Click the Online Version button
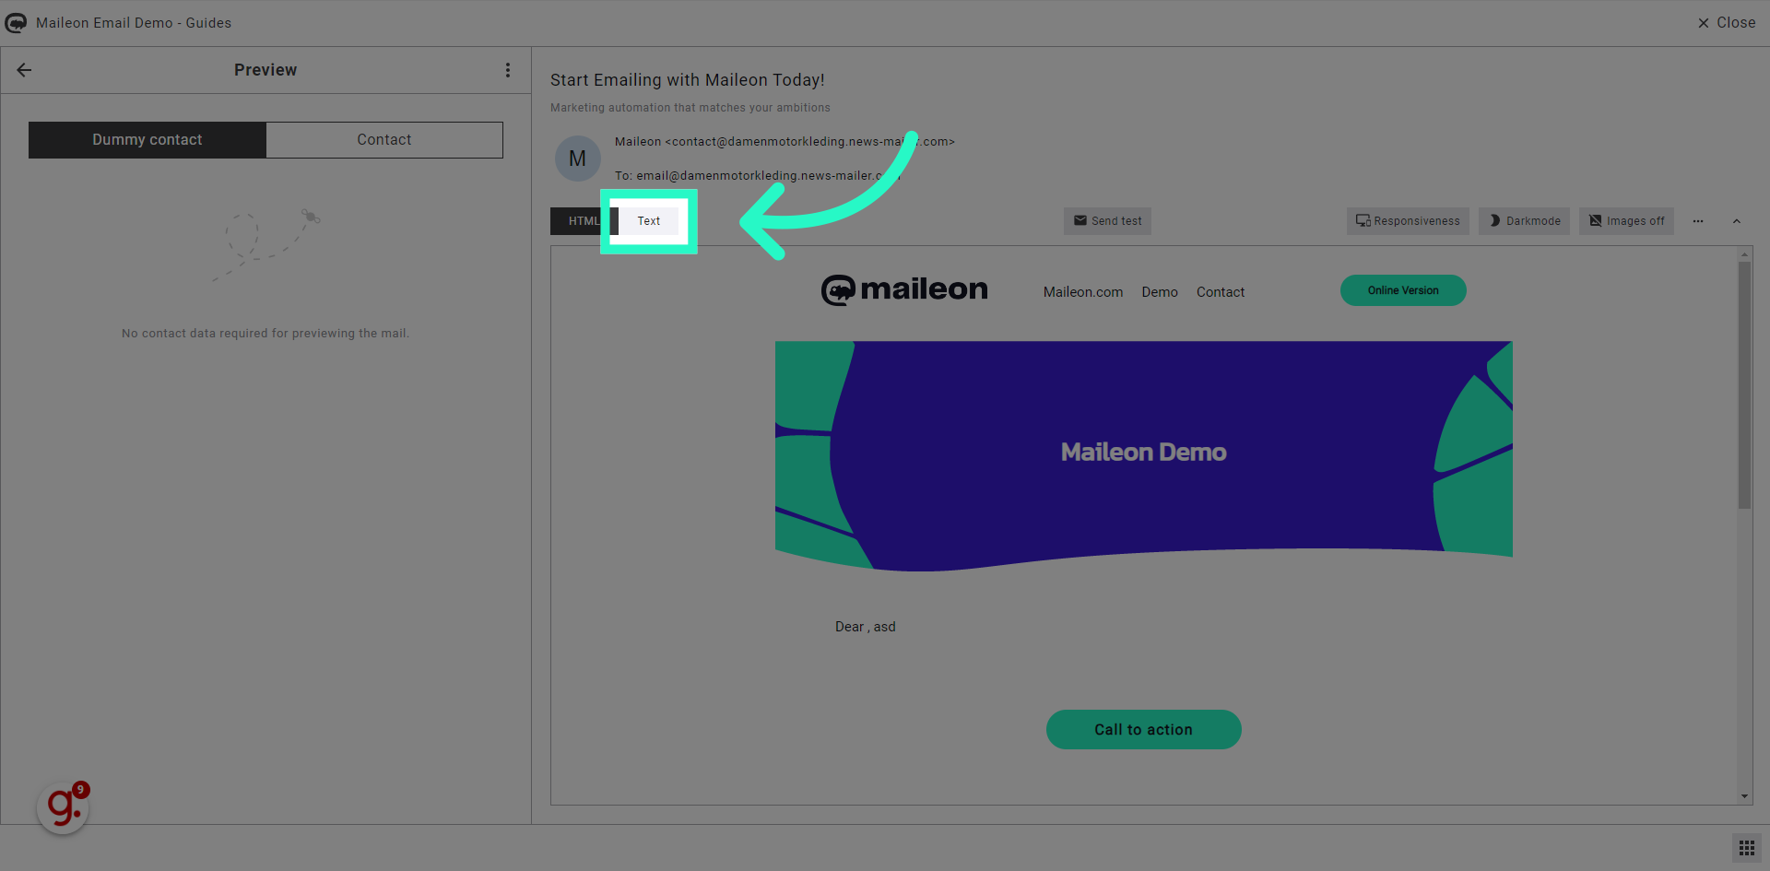Image resolution: width=1770 pixels, height=871 pixels. tap(1403, 290)
